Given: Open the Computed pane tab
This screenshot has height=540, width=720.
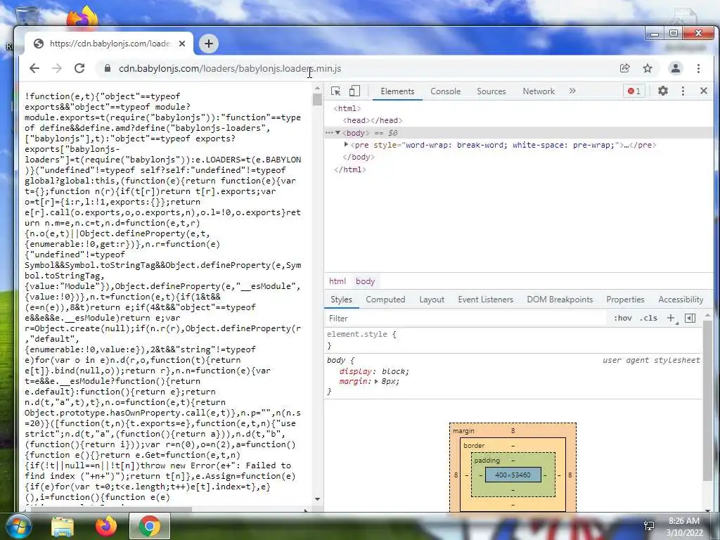Looking at the screenshot, I should (385, 300).
